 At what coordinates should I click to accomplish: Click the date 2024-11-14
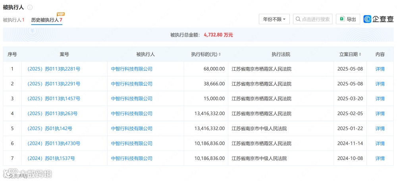pos(350,144)
